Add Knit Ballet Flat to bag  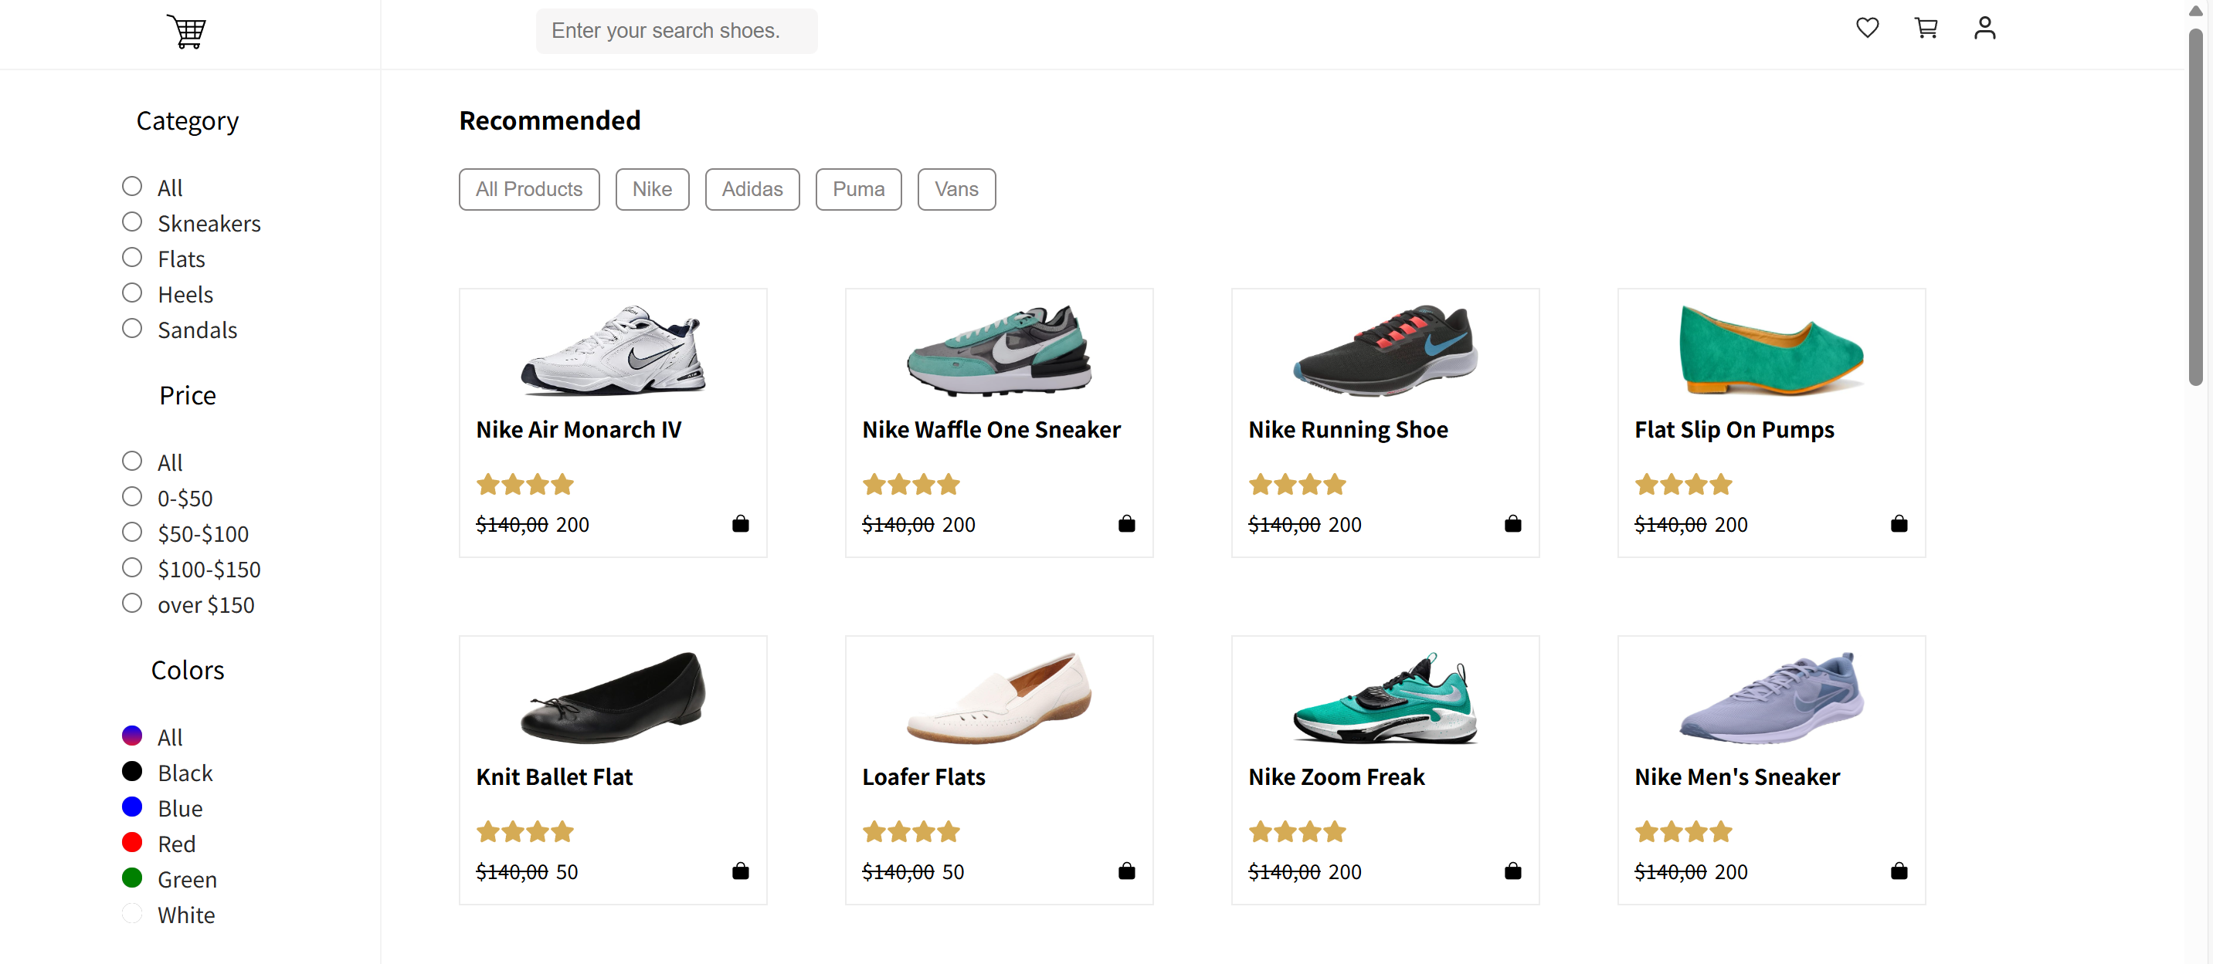point(740,871)
